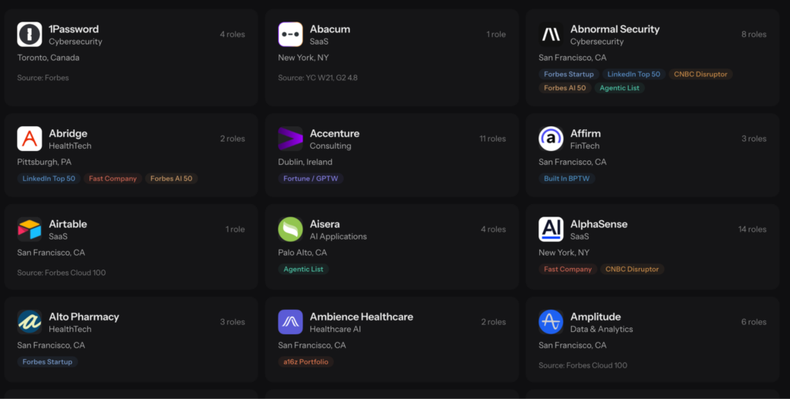Open the Accenture company name
The width and height of the screenshot is (790, 399).
pyautogui.click(x=334, y=133)
